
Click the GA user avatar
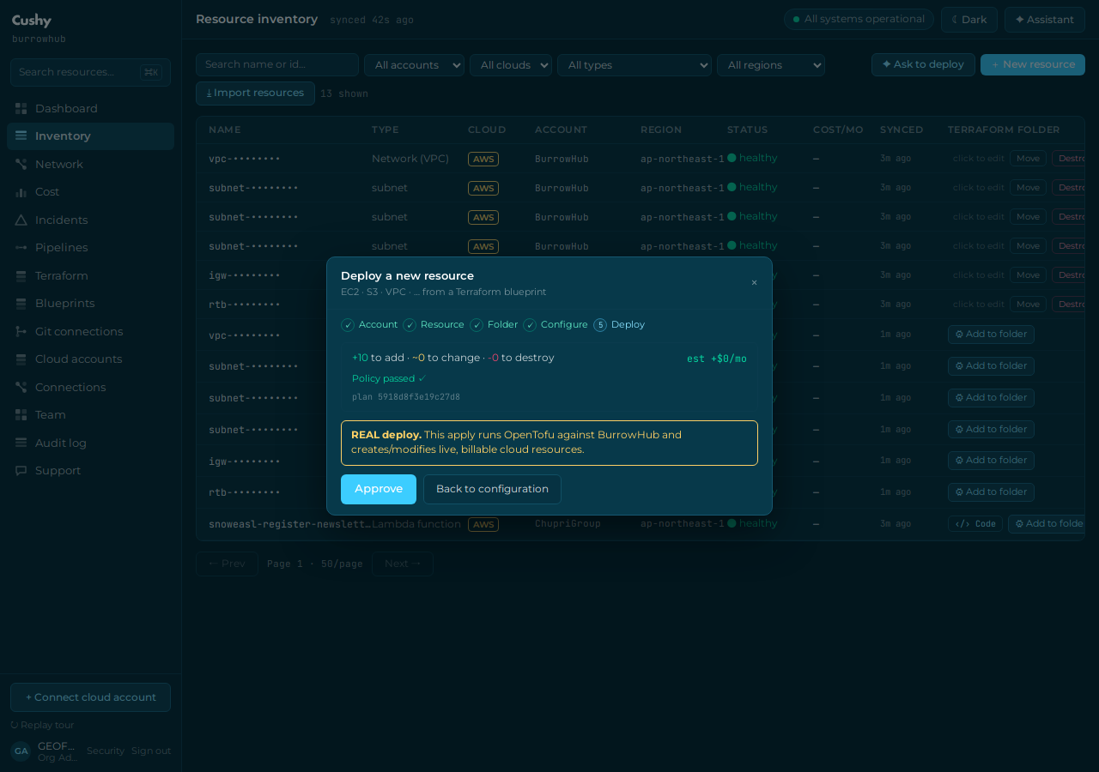[21, 751]
